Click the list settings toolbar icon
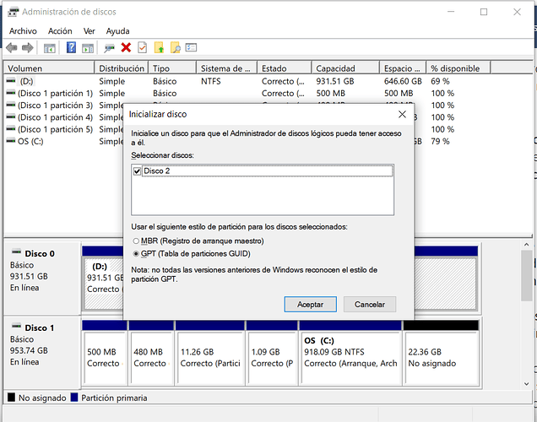The image size is (537, 422). pyautogui.click(x=191, y=47)
